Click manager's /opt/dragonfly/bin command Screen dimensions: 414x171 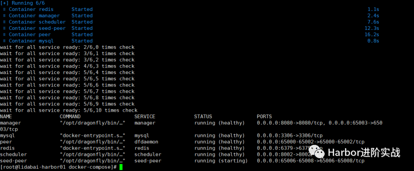coord(93,123)
